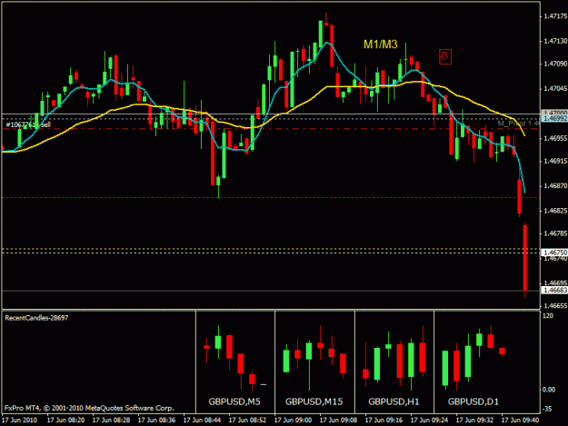Click the 17 Jun 09:08 time label
The width and height of the screenshot is (568, 426).
pos(338,421)
